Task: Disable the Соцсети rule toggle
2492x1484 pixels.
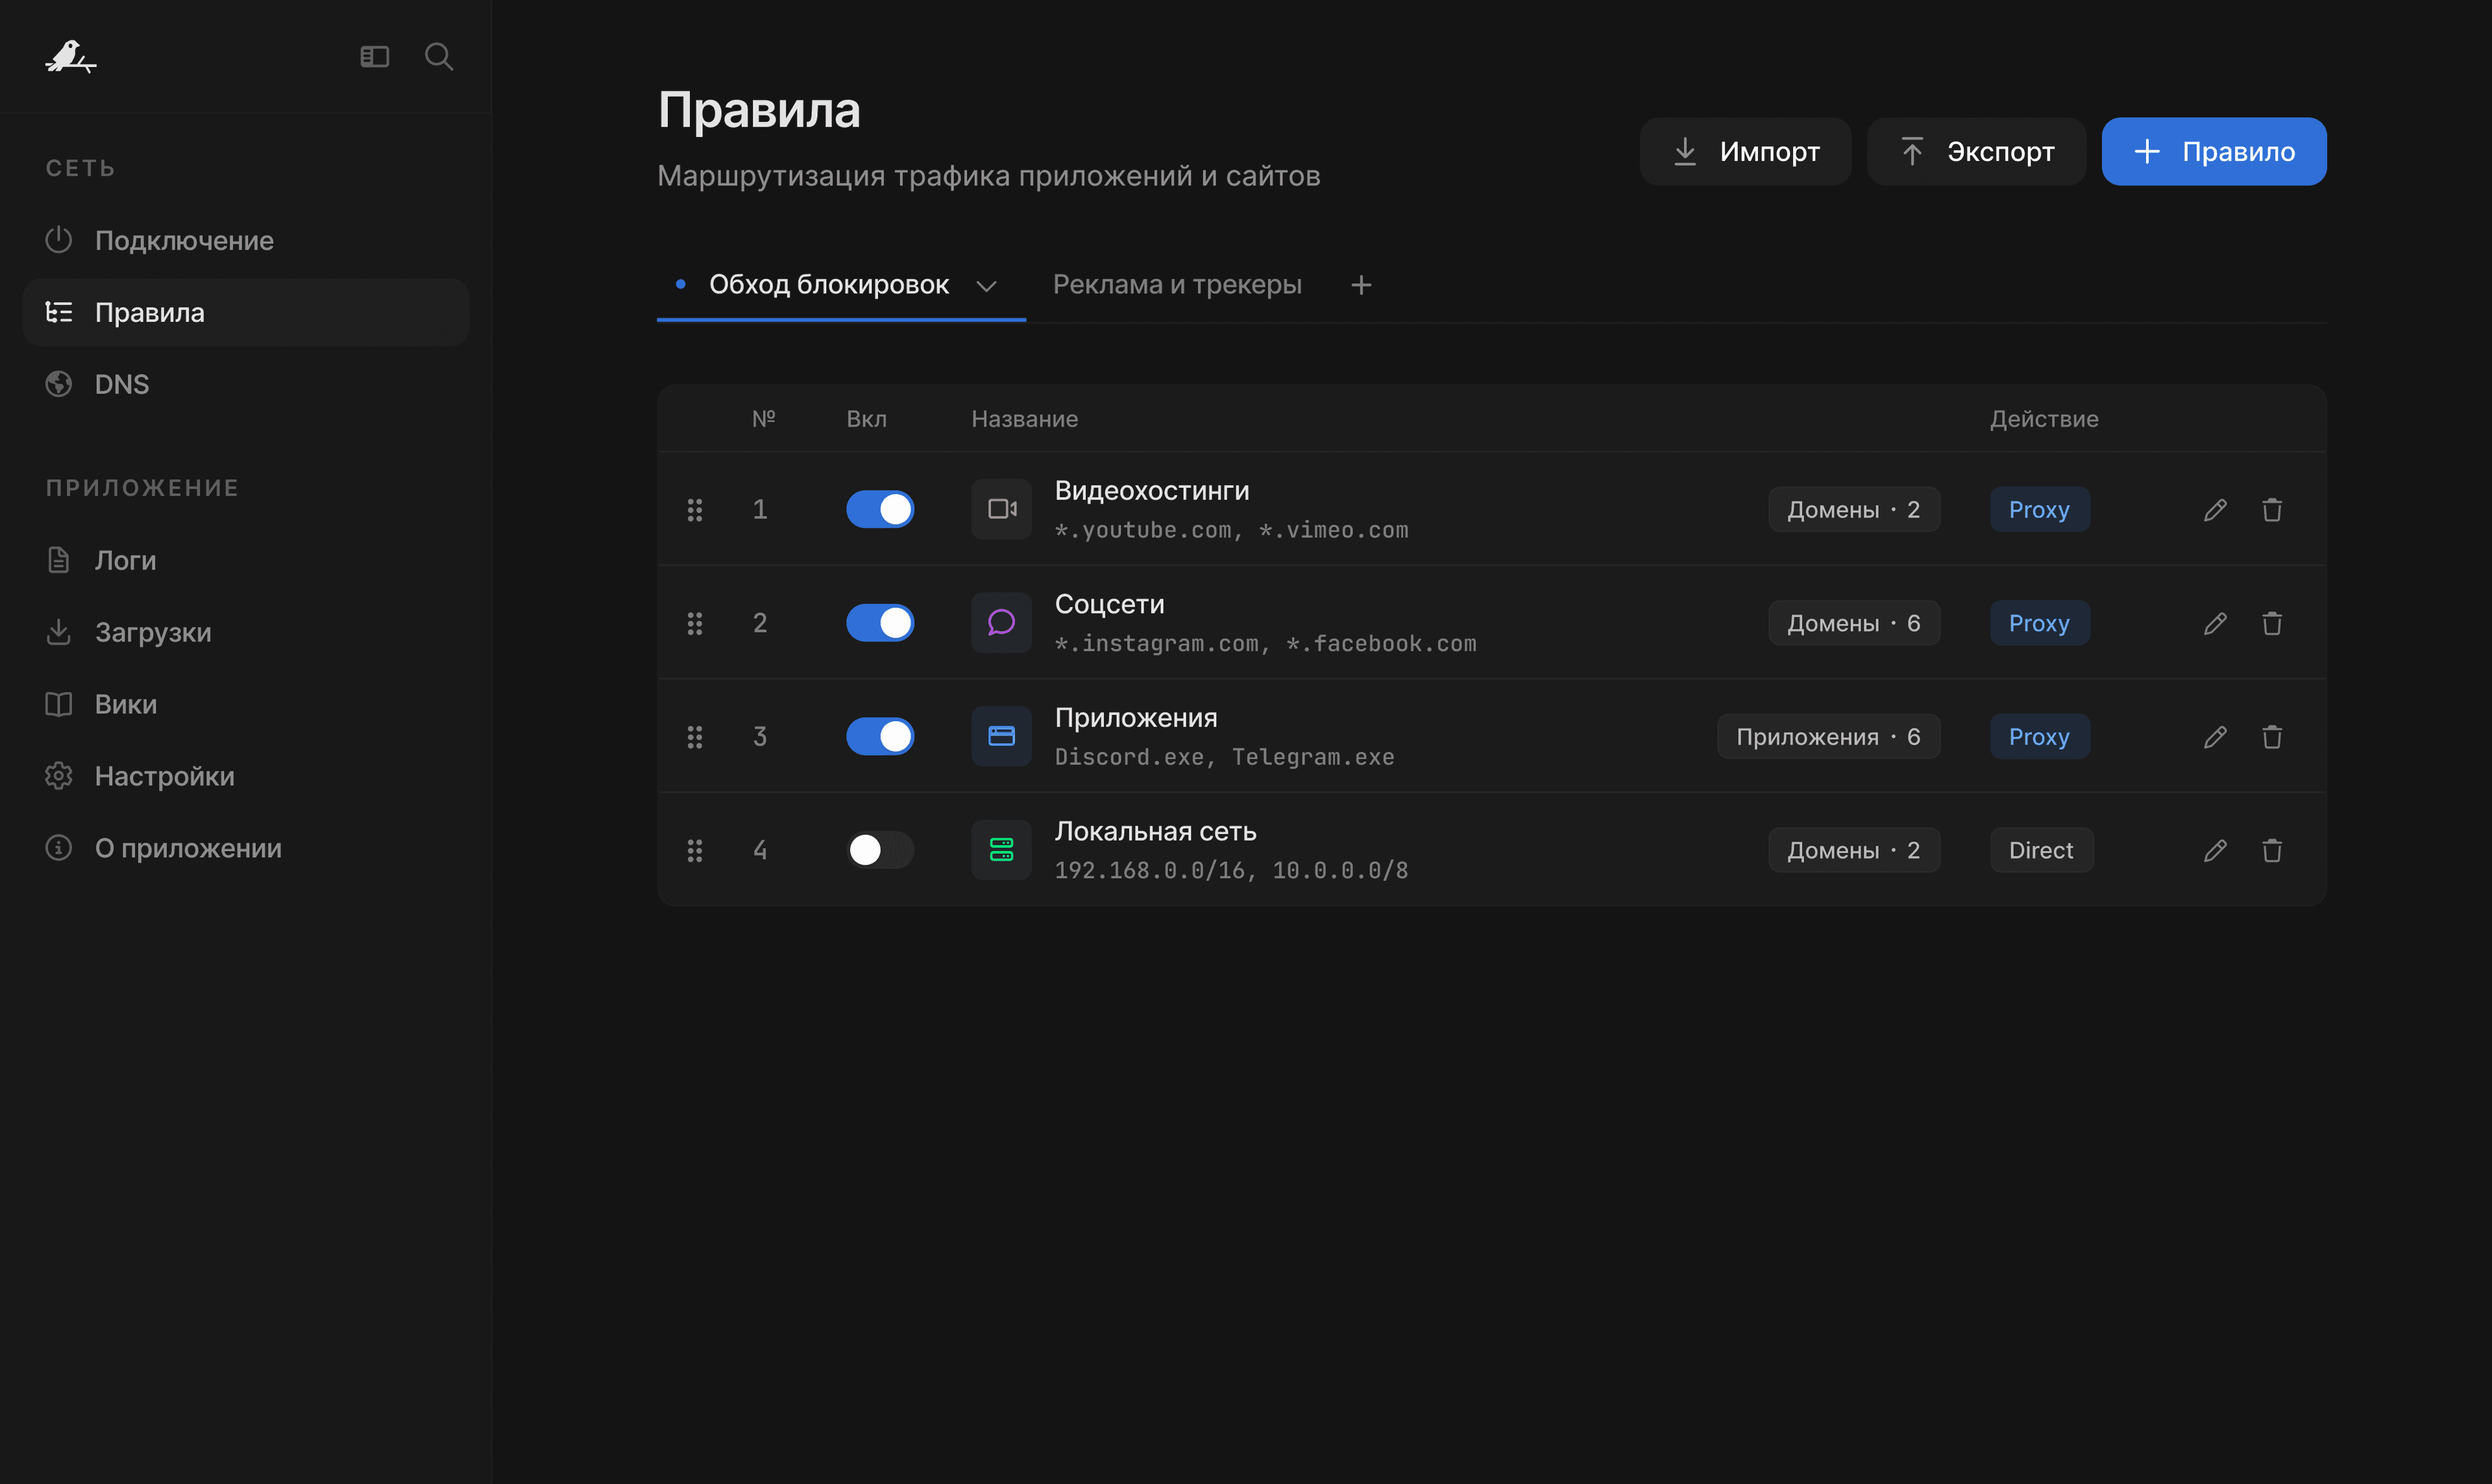Action: pyautogui.click(x=879, y=623)
